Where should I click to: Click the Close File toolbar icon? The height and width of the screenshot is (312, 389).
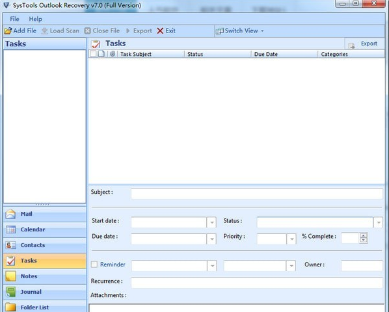[87, 31]
